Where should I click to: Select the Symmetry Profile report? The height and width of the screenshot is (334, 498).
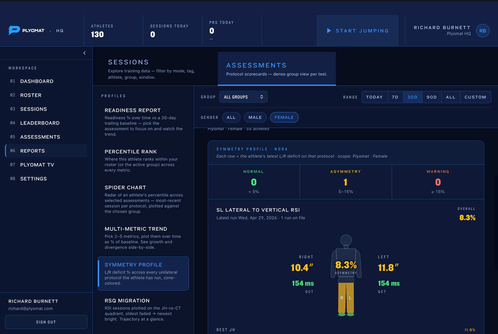tap(143, 274)
